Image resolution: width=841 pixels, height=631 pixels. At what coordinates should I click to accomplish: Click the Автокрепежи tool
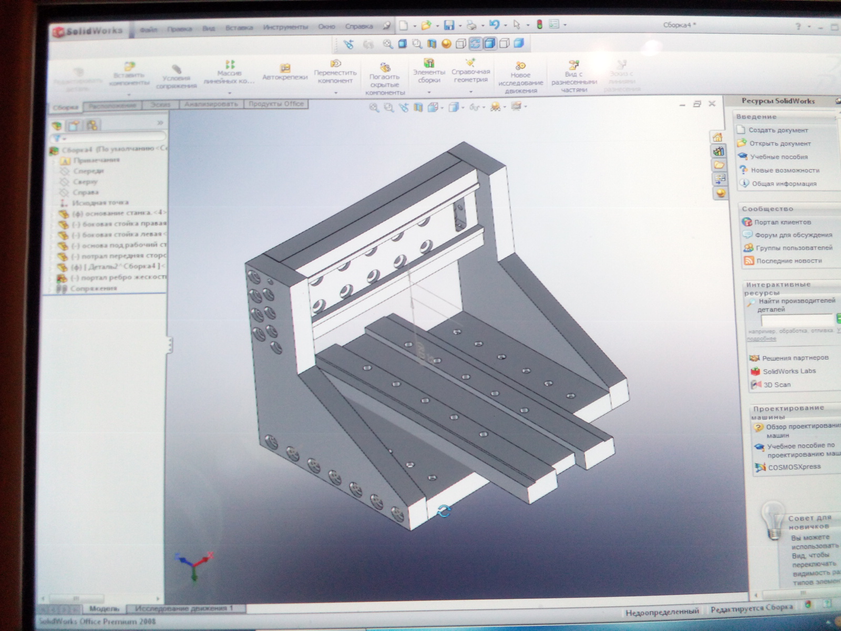pos(285,73)
